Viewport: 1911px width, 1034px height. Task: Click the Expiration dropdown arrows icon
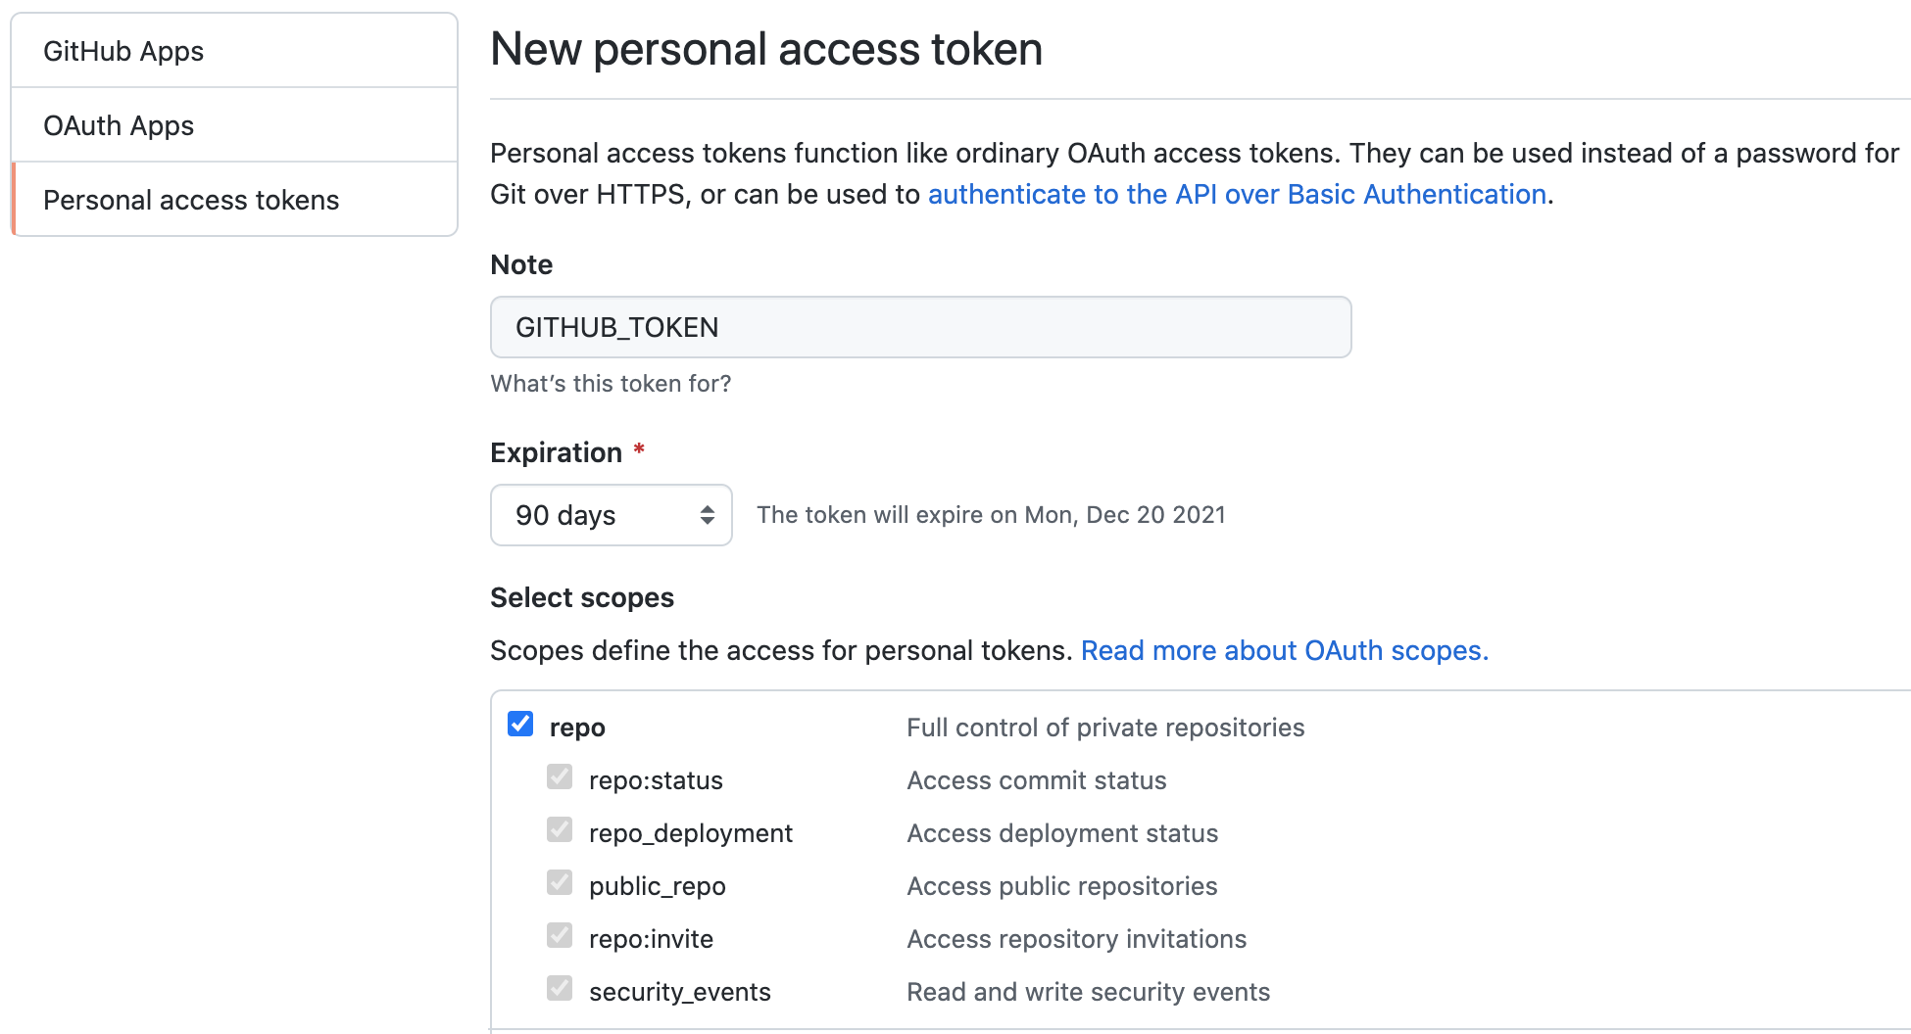tap(707, 515)
